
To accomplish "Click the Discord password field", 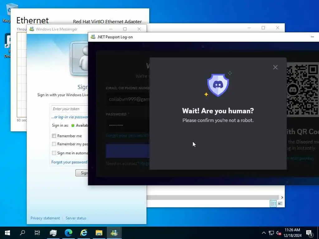I will pyautogui.click(x=127, y=125).
